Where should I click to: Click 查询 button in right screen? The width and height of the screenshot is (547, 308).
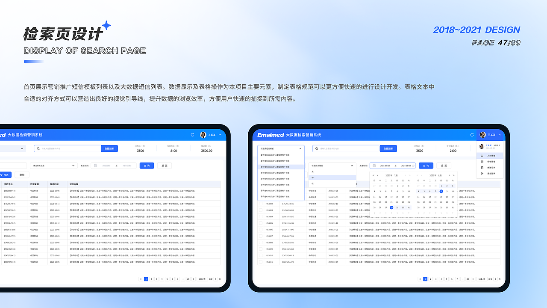[x=426, y=166]
